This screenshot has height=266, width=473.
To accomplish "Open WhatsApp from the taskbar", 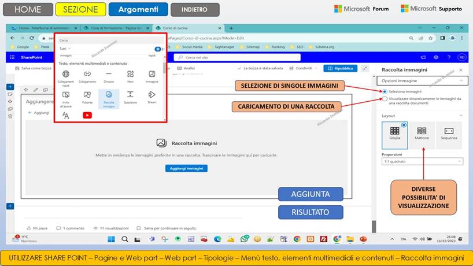I will pos(245,239).
